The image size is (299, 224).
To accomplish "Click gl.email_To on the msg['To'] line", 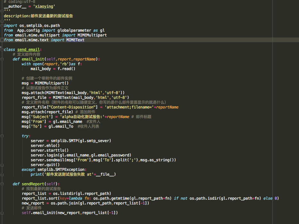I will (x=61, y=126).
